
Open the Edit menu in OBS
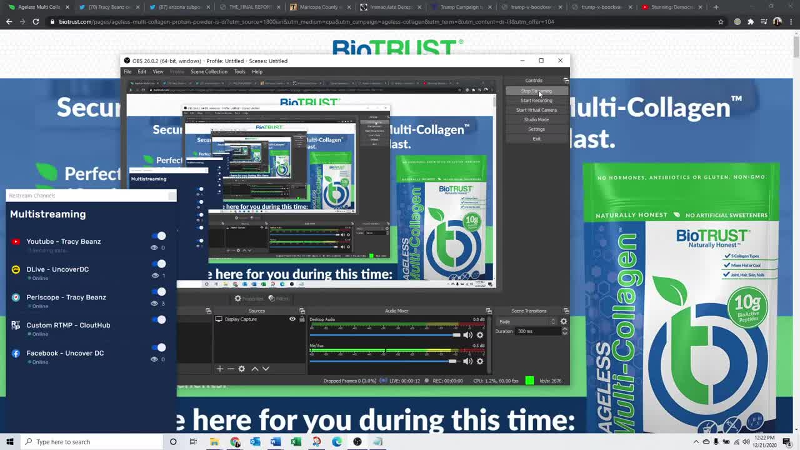142,71
